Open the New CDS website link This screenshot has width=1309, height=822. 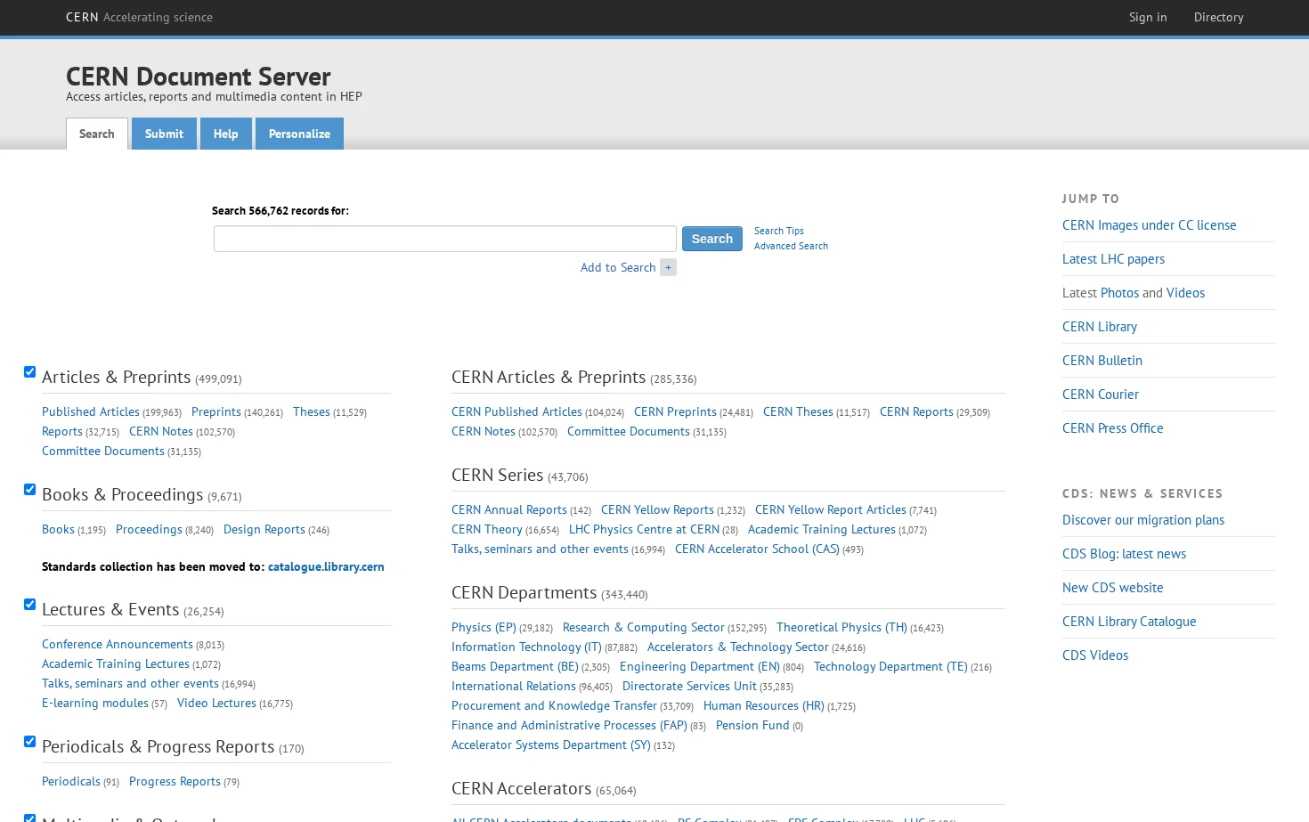[x=1112, y=588]
